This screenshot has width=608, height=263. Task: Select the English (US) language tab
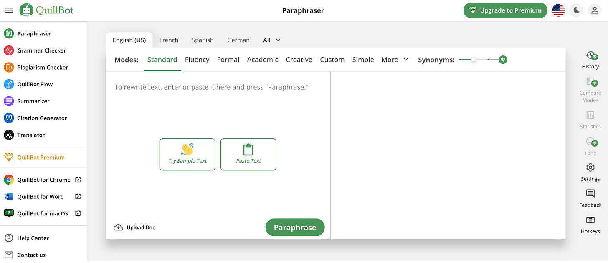click(129, 40)
